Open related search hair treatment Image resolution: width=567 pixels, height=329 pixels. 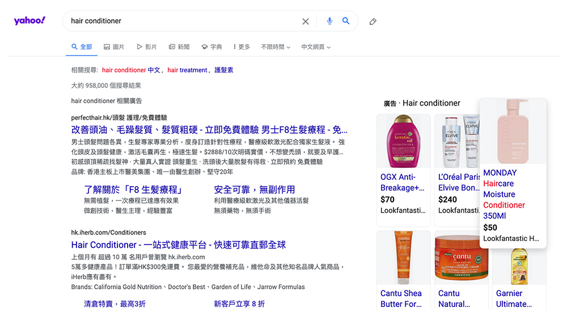point(187,70)
